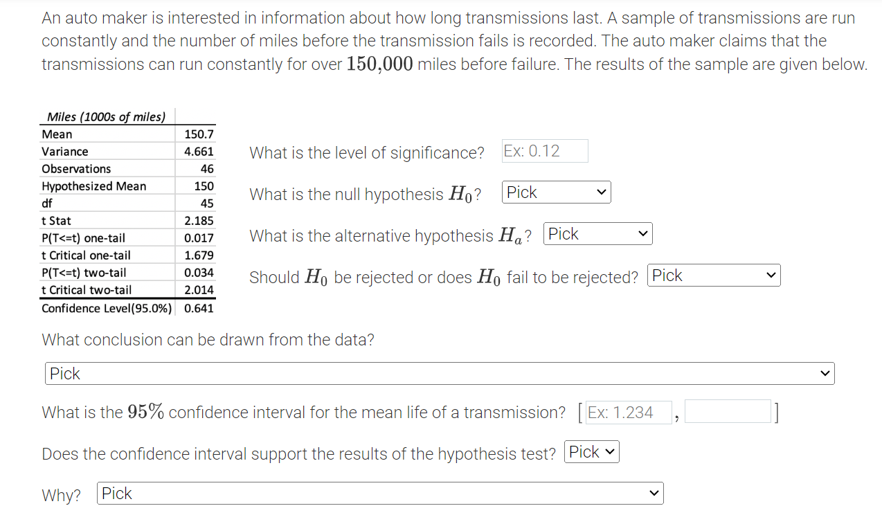
Task: Open the conclusion from the data dropdown
Action: point(440,374)
